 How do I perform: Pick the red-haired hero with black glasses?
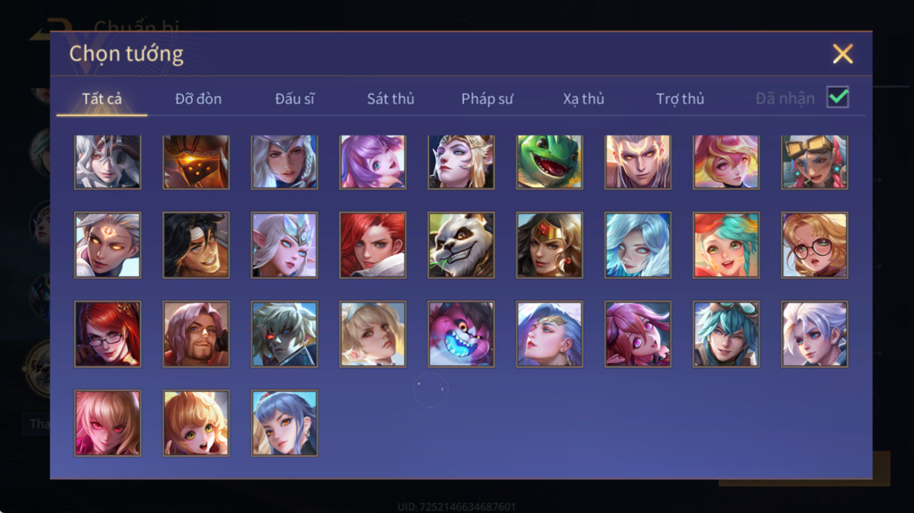point(107,334)
